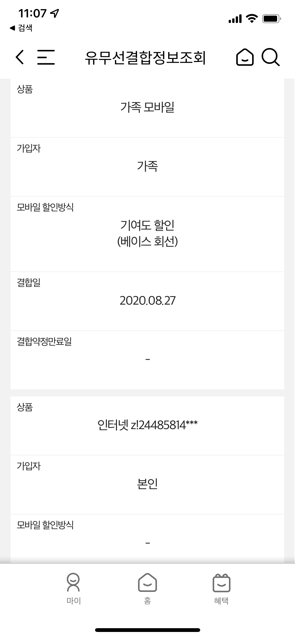Viewport: 295px width, 638px height.
Task: Tap the home indicator bar
Action: tap(147, 630)
